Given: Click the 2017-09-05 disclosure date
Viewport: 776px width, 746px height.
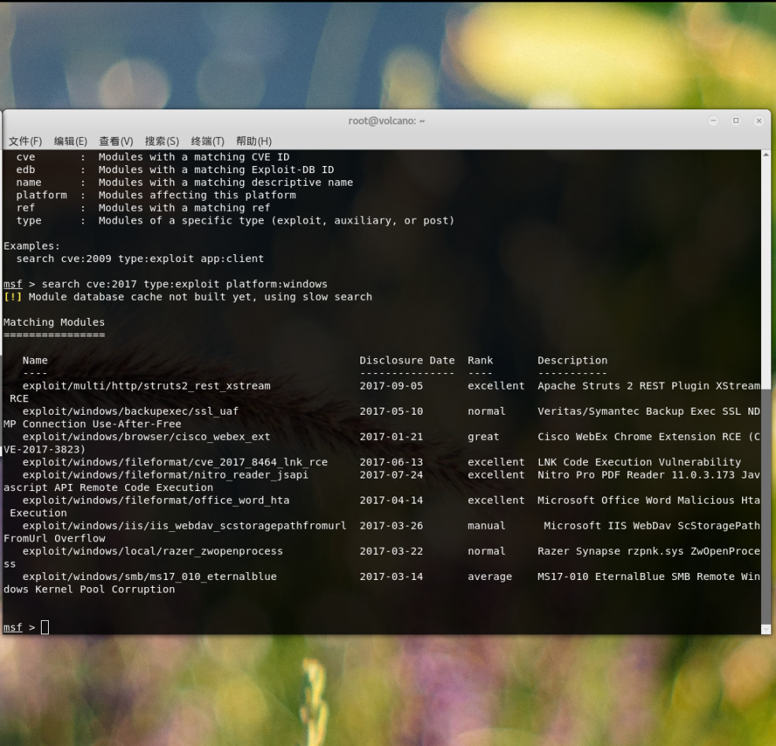Looking at the screenshot, I should coord(391,386).
